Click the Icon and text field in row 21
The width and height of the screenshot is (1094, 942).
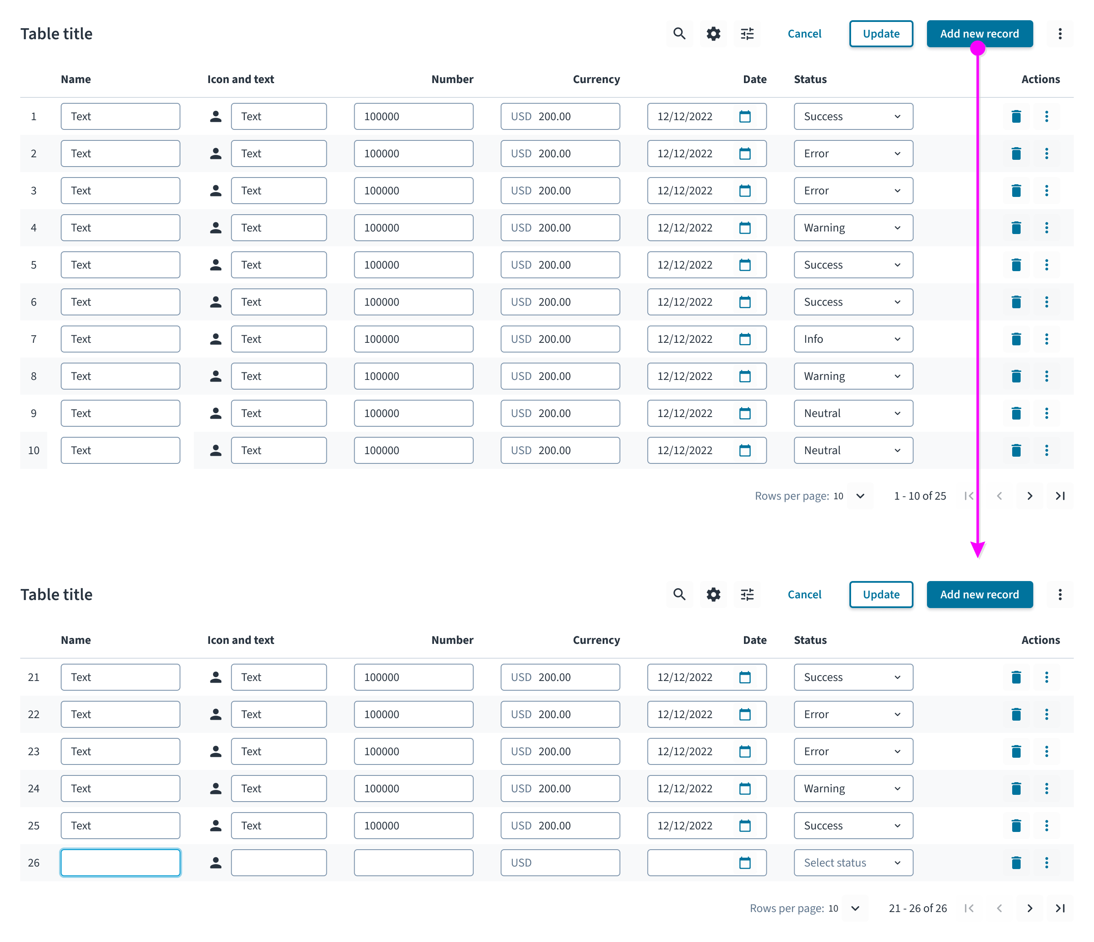279,677
